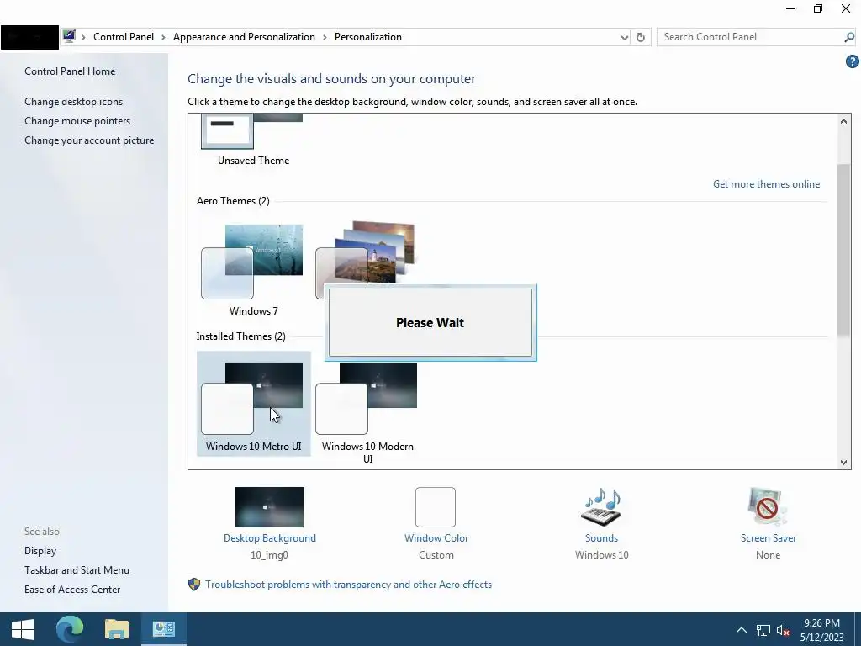Click the theme list scrollbar thumb

tap(843, 250)
